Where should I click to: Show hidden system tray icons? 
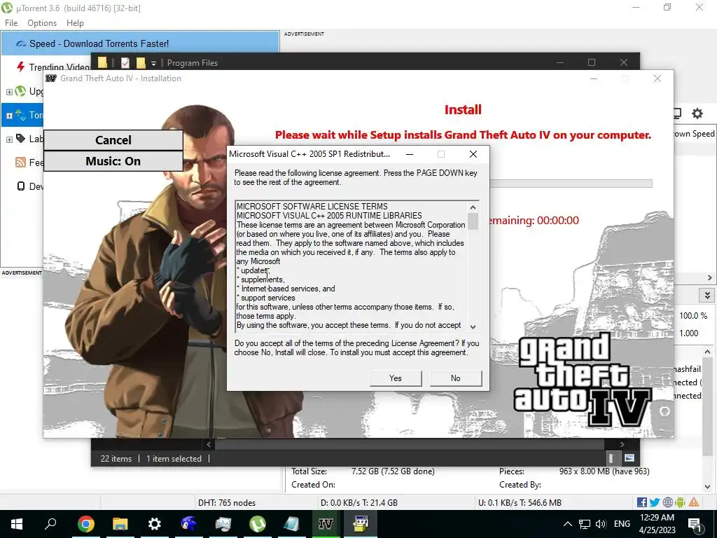click(567, 524)
